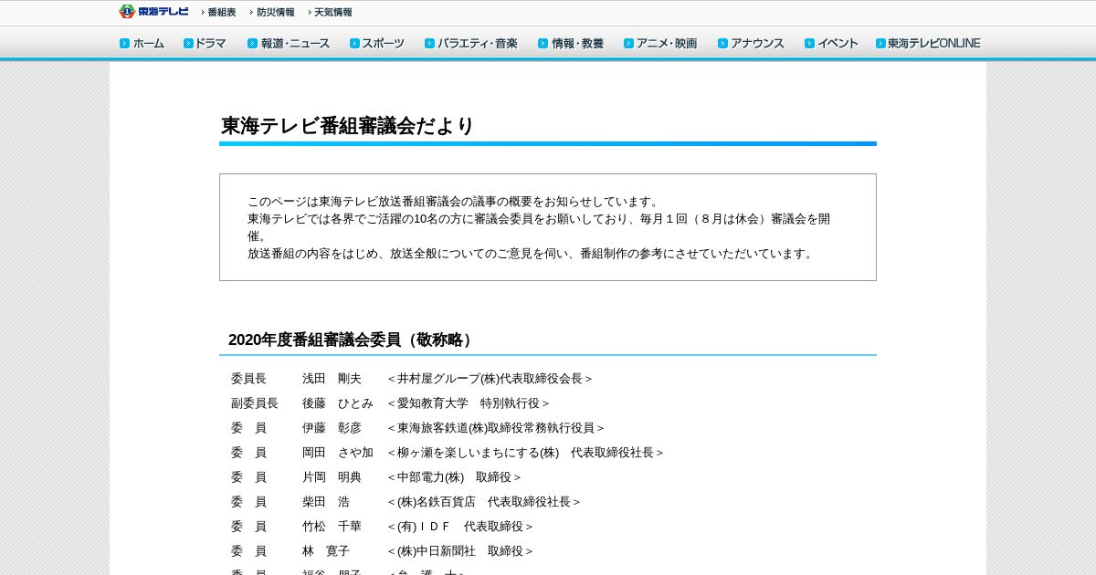The image size is (1096, 575).
Task: Click the arrow icon beside 情報・教養
Action: click(543, 44)
